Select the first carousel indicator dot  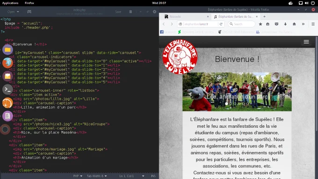[x=226, y=104]
